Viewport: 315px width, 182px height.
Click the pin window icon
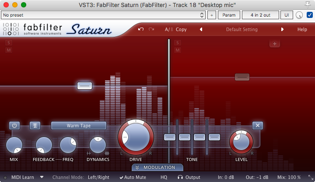pyautogui.click(x=308, y=5)
